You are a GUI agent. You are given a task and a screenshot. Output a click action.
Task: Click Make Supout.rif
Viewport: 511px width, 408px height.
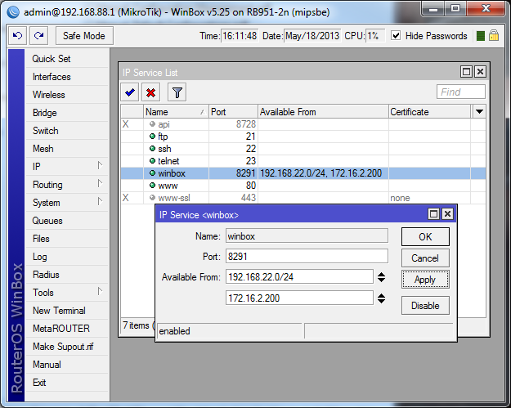pyautogui.click(x=67, y=347)
